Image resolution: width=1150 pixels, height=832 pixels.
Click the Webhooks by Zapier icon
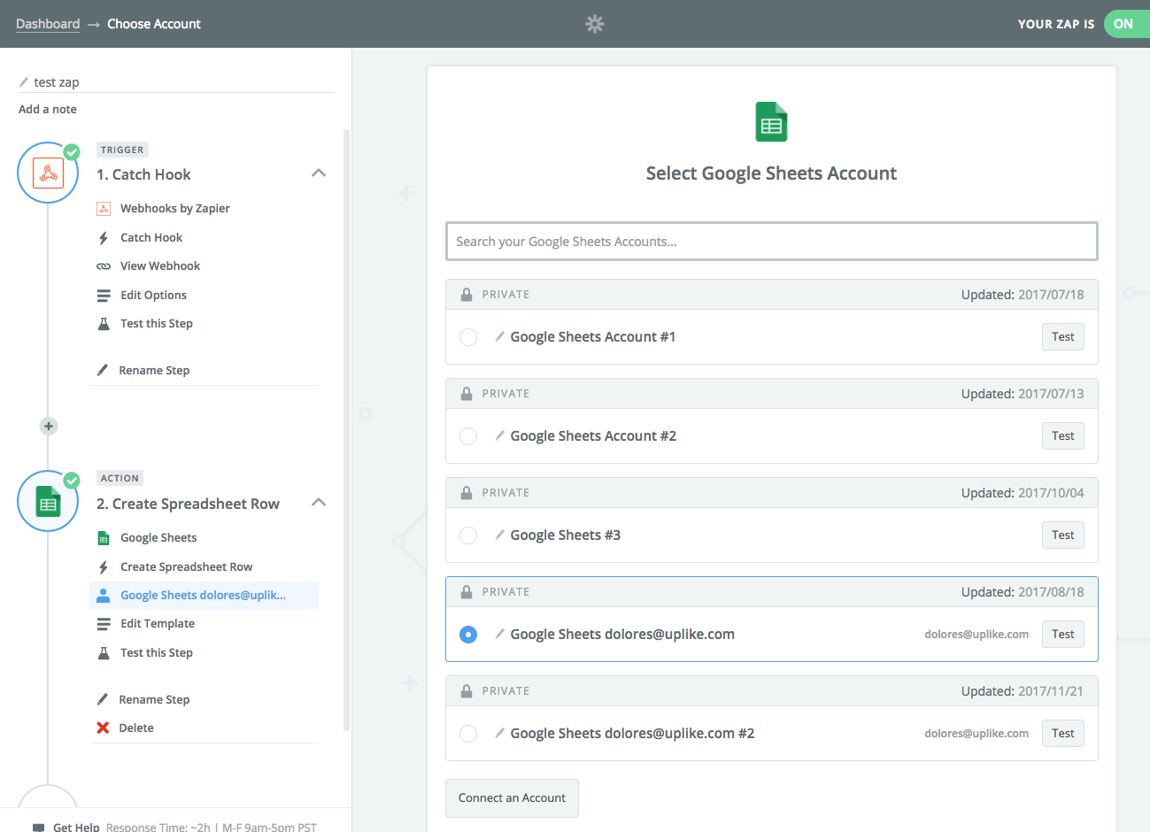tap(104, 209)
